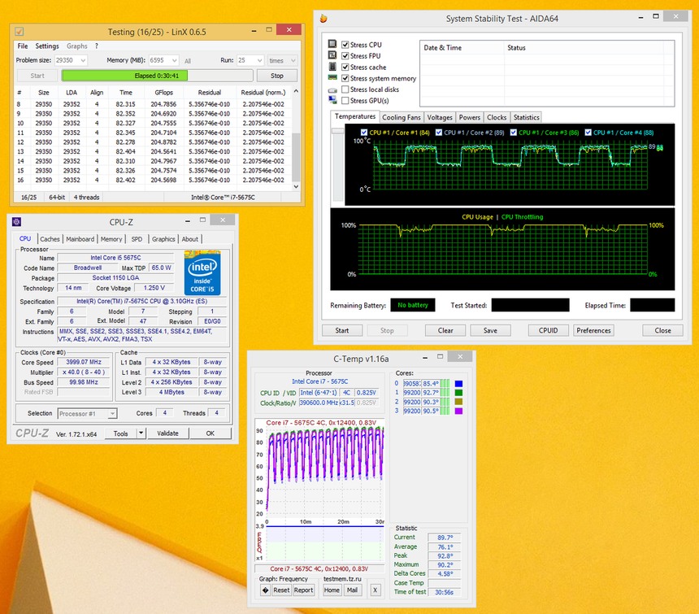Click the Stress CPU chip icon in AIDA64
The image size is (699, 614).
click(x=332, y=44)
